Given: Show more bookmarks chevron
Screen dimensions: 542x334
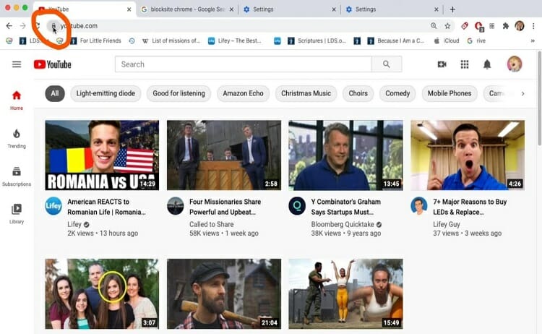Looking at the screenshot, I should pyautogui.click(x=533, y=40).
